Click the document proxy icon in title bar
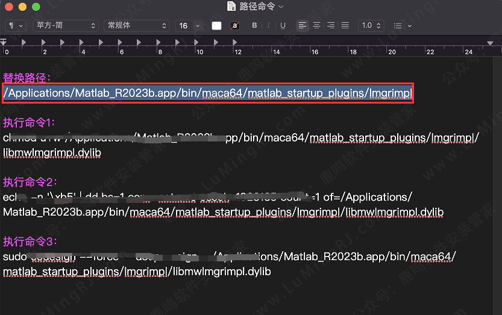This screenshot has height=315, width=502. tap(231, 7)
